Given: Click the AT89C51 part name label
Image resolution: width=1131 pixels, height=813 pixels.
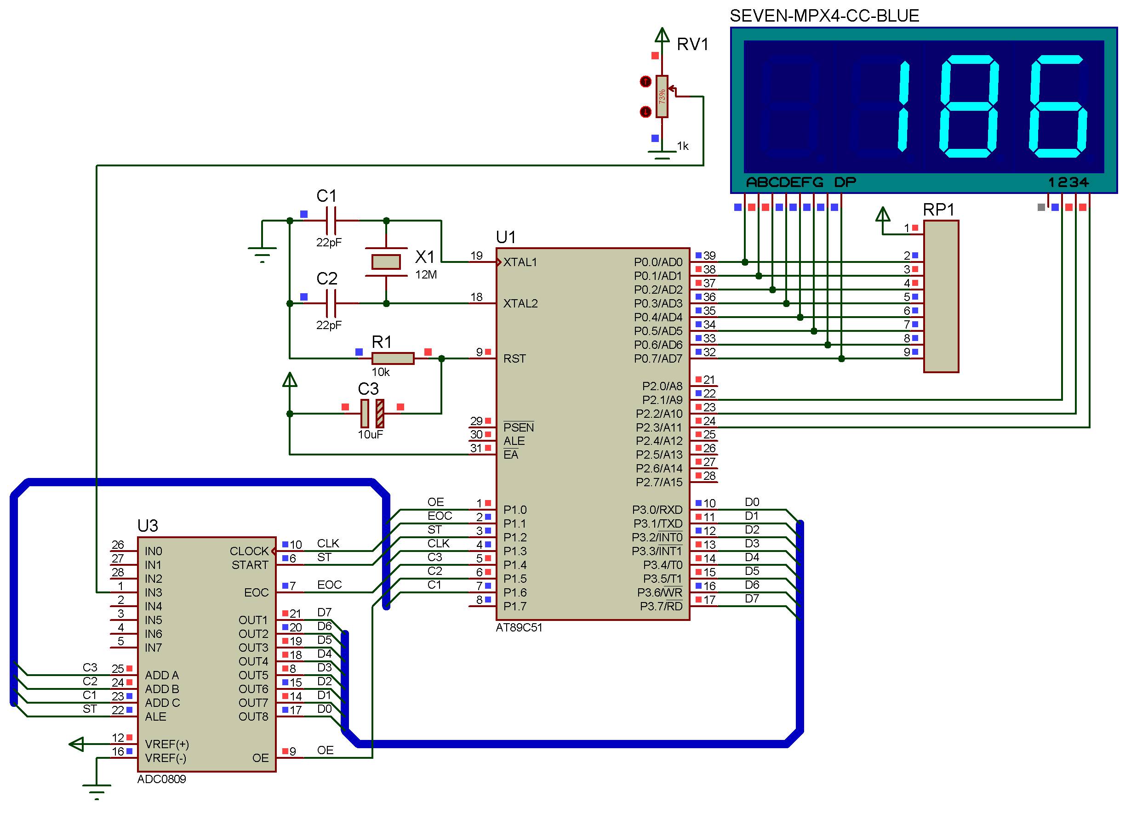Looking at the screenshot, I should (519, 628).
